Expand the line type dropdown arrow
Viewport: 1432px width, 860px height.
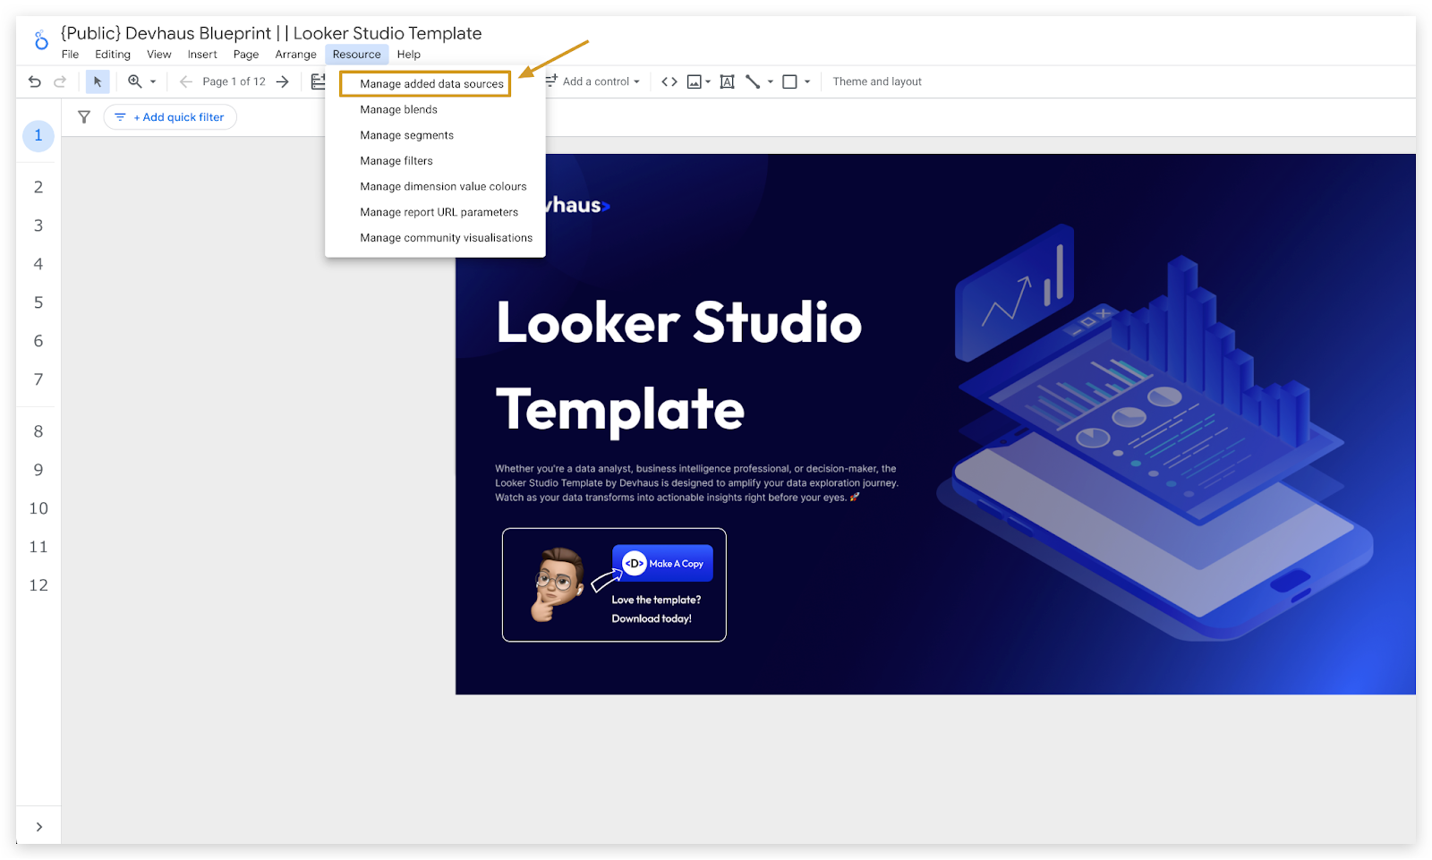click(x=771, y=81)
